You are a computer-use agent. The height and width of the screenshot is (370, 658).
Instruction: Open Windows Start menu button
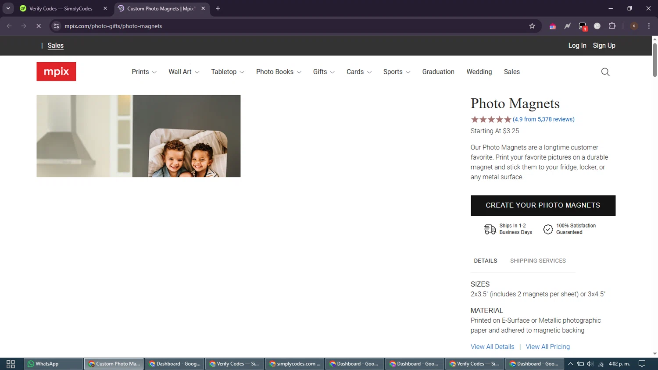(11, 364)
